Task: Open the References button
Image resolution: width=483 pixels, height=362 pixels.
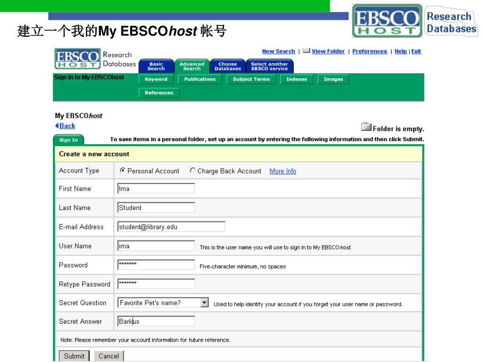Action: 159,93
